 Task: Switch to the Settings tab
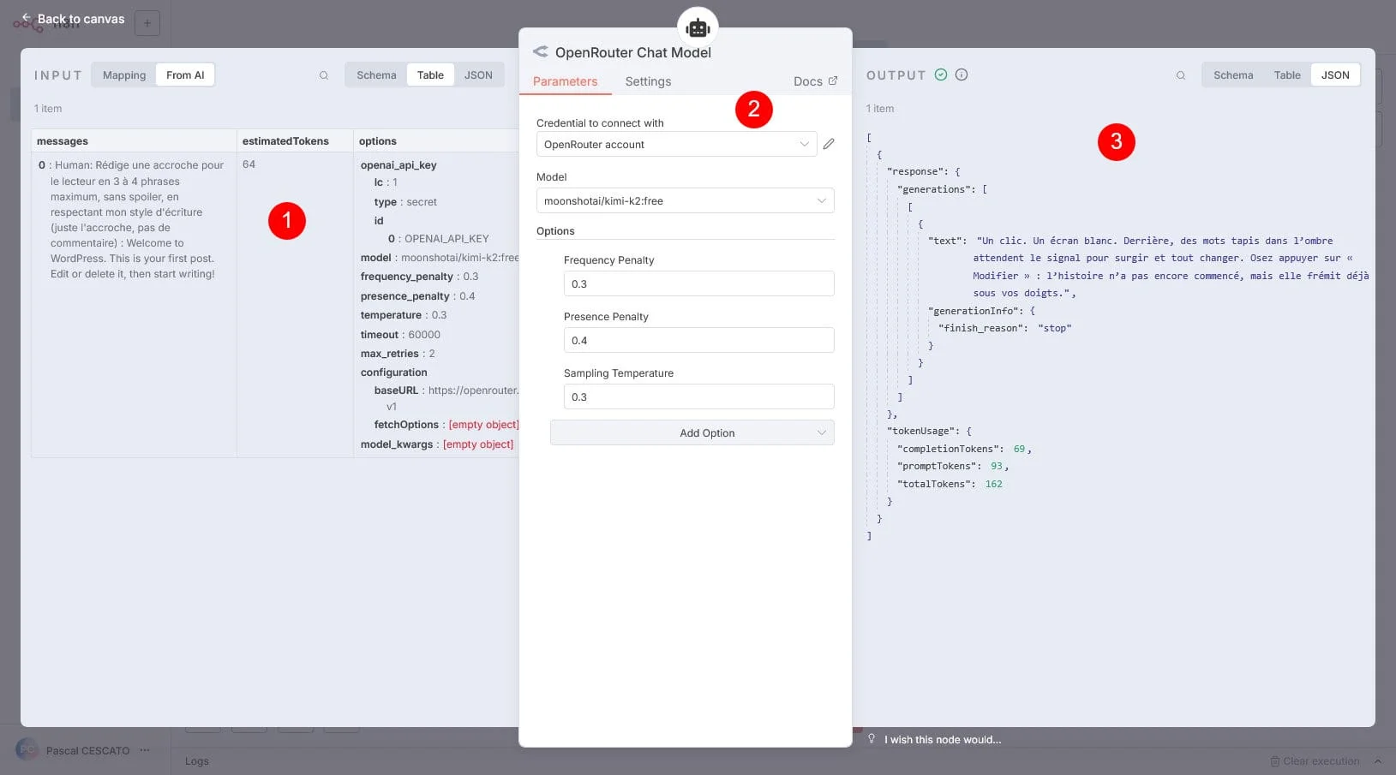[x=648, y=81]
